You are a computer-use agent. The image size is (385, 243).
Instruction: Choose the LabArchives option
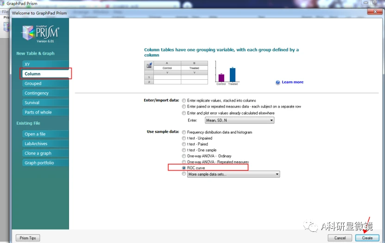tap(45, 143)
